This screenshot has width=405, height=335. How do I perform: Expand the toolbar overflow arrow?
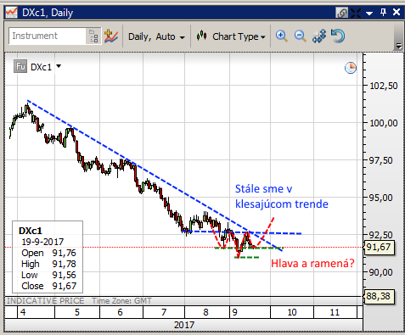(399, 46)
